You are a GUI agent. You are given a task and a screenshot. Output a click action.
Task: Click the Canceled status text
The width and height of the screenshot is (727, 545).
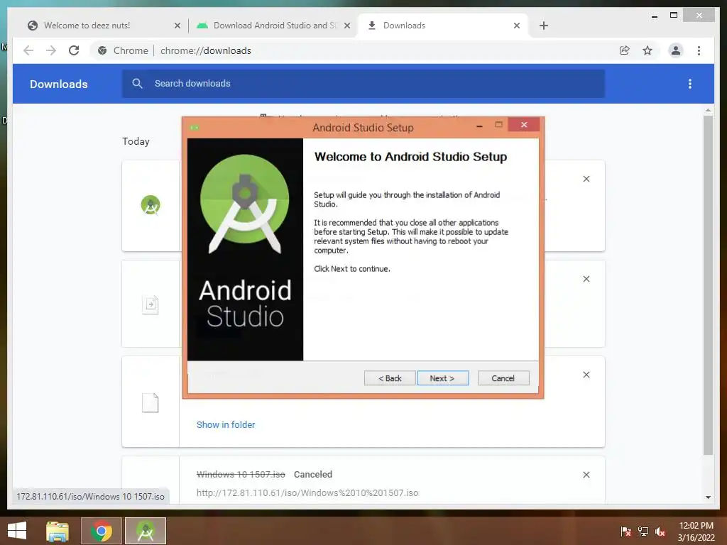pyautogui.click(x=313, y=475)
